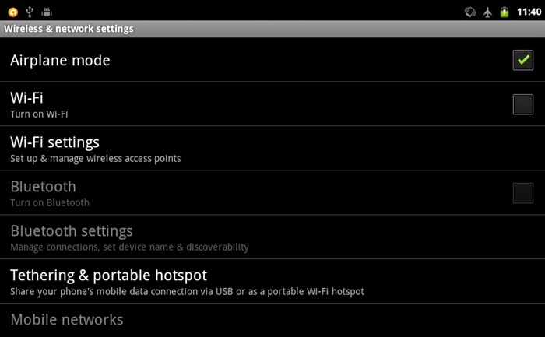Screen dimensions: 545x337
Task: Open Wi-Fi settings
Action: click(272, 149)
